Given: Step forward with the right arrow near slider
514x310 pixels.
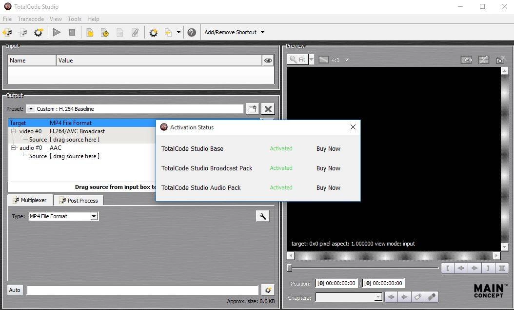Looking at the screenshot, I should (x=474, y=269).
